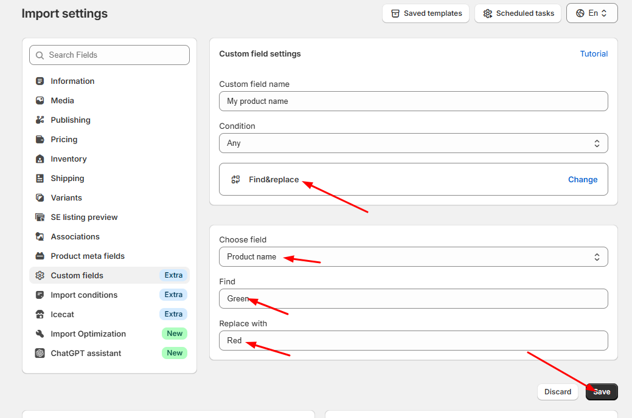Open SE listing preview section

[x=109, y=217]
